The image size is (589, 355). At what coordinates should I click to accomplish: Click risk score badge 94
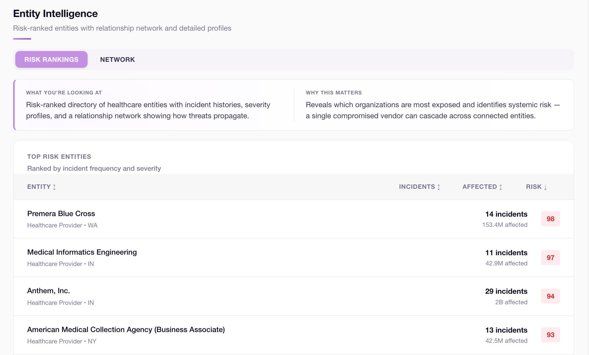(x=550, y=296)
